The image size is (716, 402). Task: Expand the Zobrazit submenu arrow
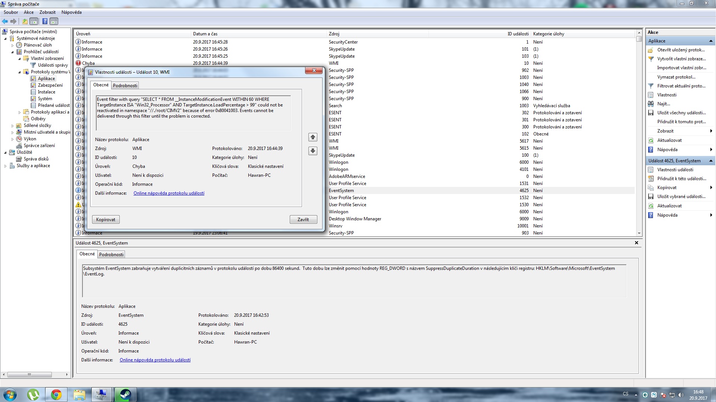711,131
